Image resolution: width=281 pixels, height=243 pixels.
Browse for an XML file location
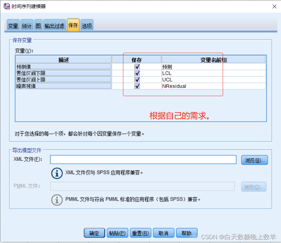click(x=254, y=160)
